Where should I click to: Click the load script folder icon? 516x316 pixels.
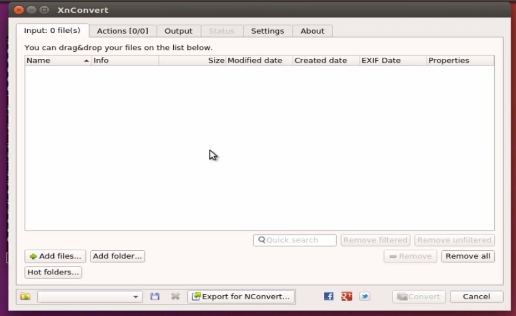coord(25,297)
